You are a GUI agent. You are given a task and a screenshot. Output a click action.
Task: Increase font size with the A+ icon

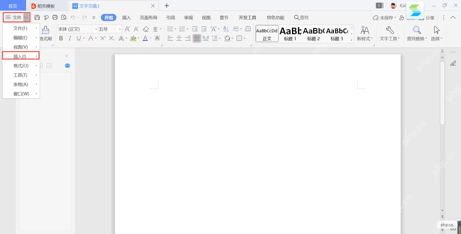pyautogui.click(x=128, y=29)
